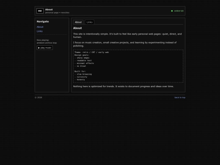The width and height of the screenshot is (220, 165).
Task: Click the green online-ish status dot
Action: pos(172,11)
